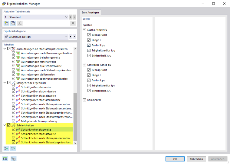Select Ausnutzungen querschnittsweise row

coord(41,66)
